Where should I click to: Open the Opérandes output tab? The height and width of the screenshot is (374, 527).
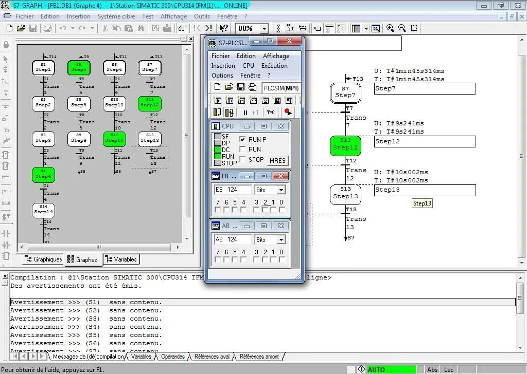click(173, 357)
